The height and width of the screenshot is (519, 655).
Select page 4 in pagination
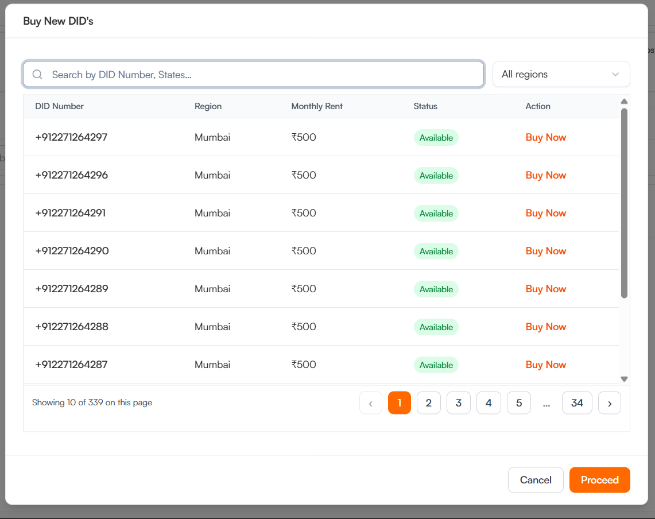[x=489, y=403]
